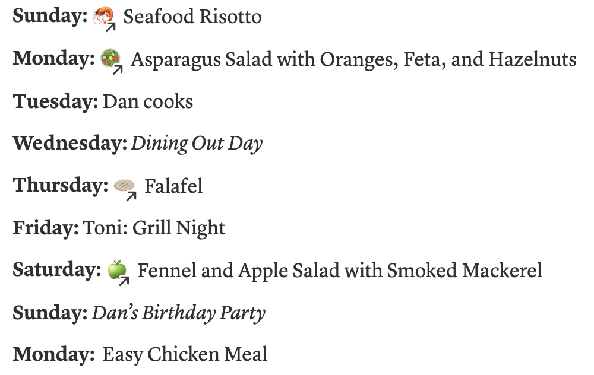Click the bold Tuesday label
Screen dimensions: 594x375
[55, 102]
